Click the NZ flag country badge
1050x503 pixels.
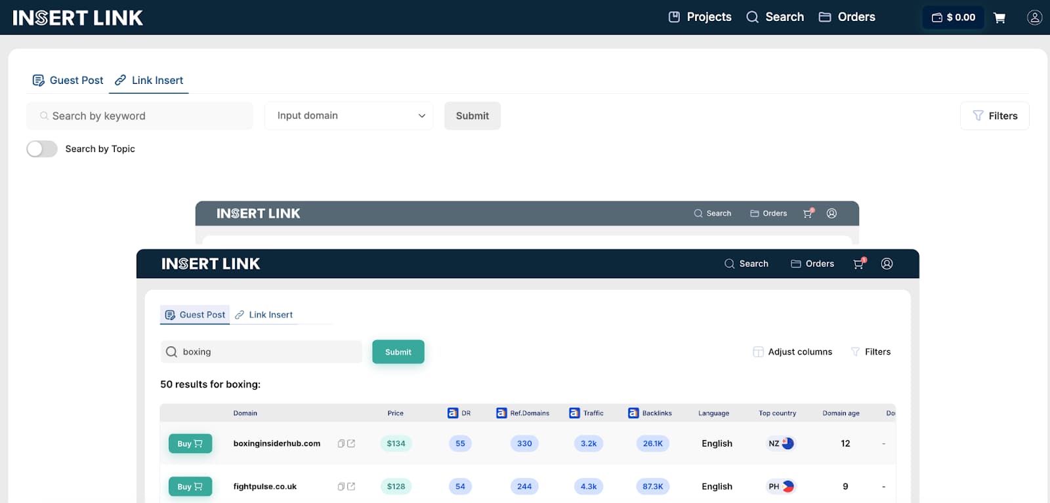tap(780, 444)
